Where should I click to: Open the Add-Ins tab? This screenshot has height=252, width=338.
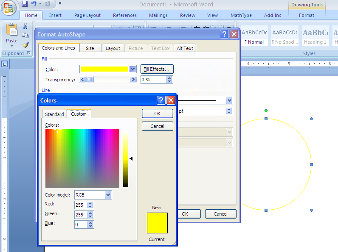[273, 15]
